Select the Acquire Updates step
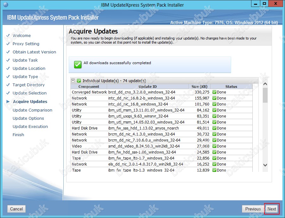 pyautogui.click(x=30, y=101)
